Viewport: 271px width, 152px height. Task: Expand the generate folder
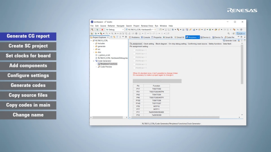tap(94, 46)
